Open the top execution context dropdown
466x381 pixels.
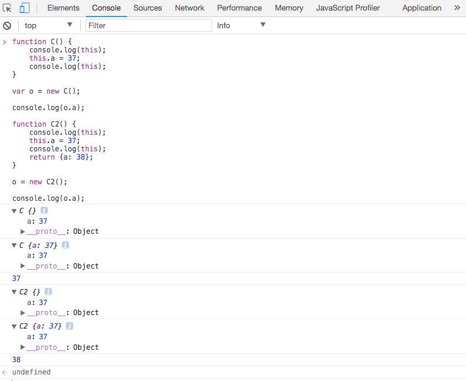click(x=48, y=25)
